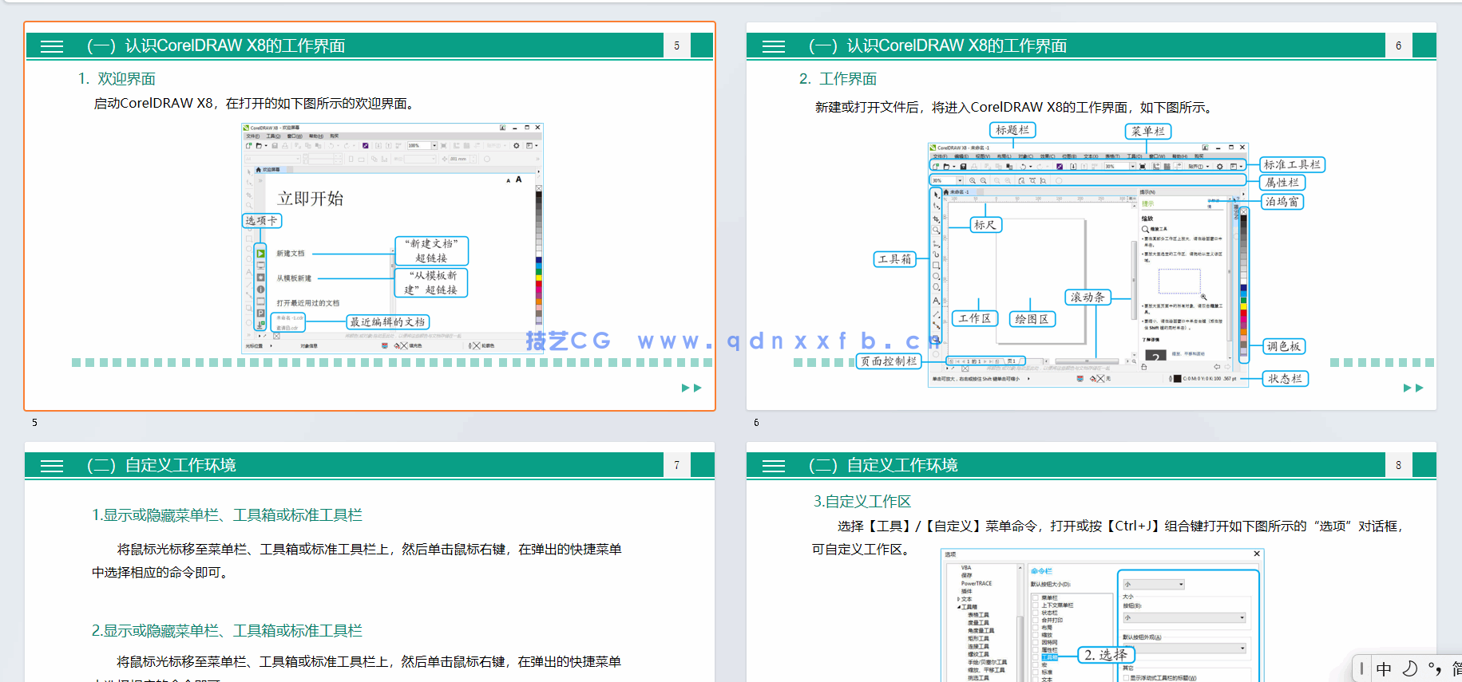Click the '页面控制栏' callout label
This screenshot has height=682, width=1462.
(889, 361)
